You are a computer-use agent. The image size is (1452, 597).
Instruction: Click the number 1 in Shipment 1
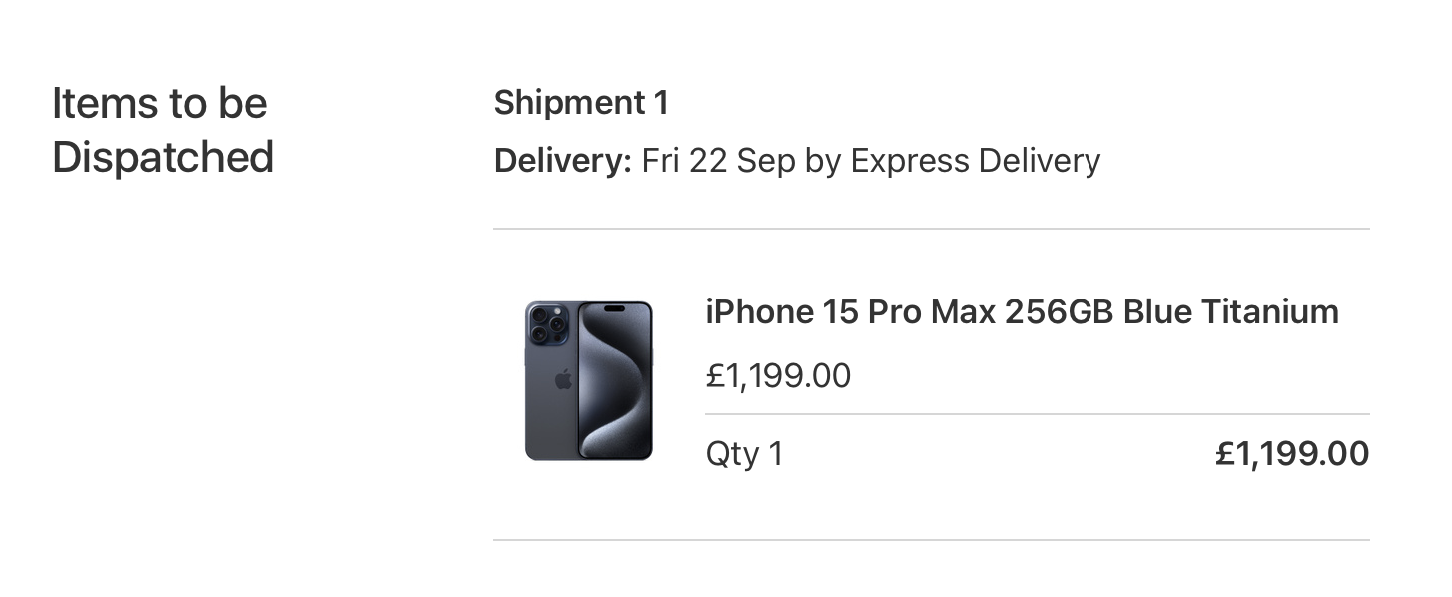point(660,102)
